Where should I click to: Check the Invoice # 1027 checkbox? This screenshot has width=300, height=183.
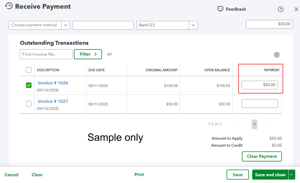pos(29,104)
